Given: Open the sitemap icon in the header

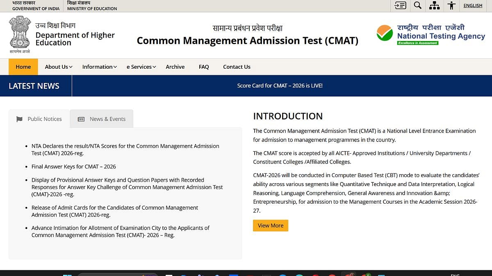Looking at the screenshot, I should tap(435, 6).
